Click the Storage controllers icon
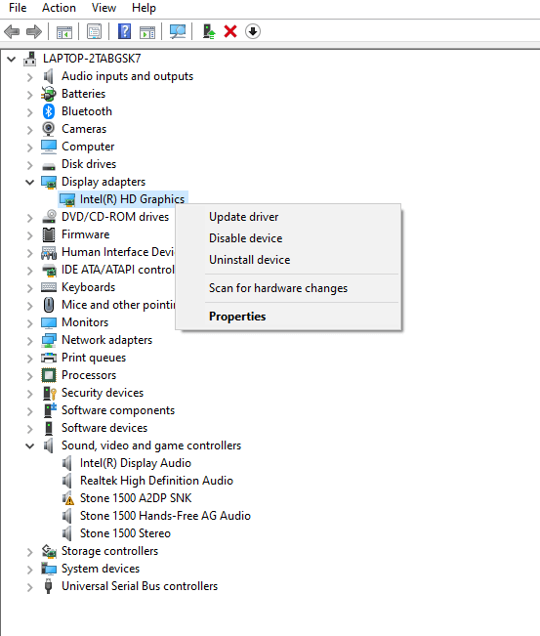 pos(49,551)
